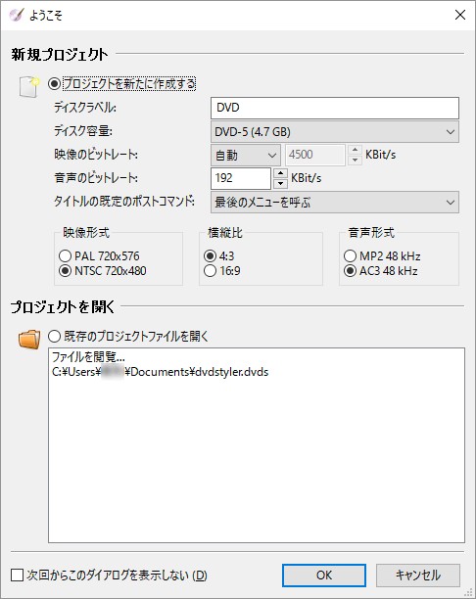
Task: Click the 音声のビットレート: label
Action: coord(96,178)
